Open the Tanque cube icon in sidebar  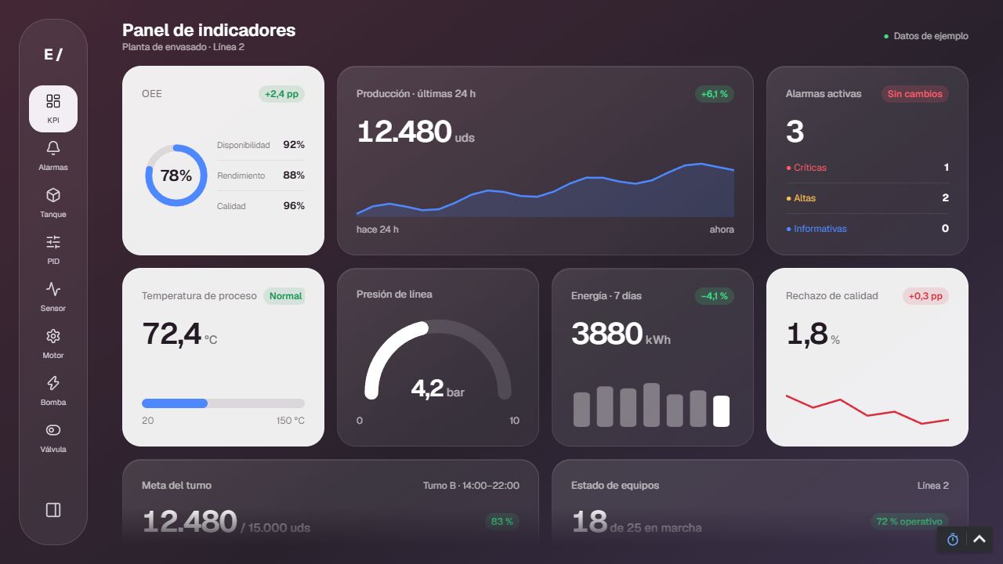coord(53,195)
